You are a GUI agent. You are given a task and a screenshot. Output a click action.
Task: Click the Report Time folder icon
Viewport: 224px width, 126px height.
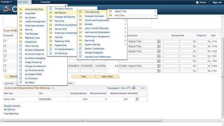pyautogui.click(x=110, y=11)
